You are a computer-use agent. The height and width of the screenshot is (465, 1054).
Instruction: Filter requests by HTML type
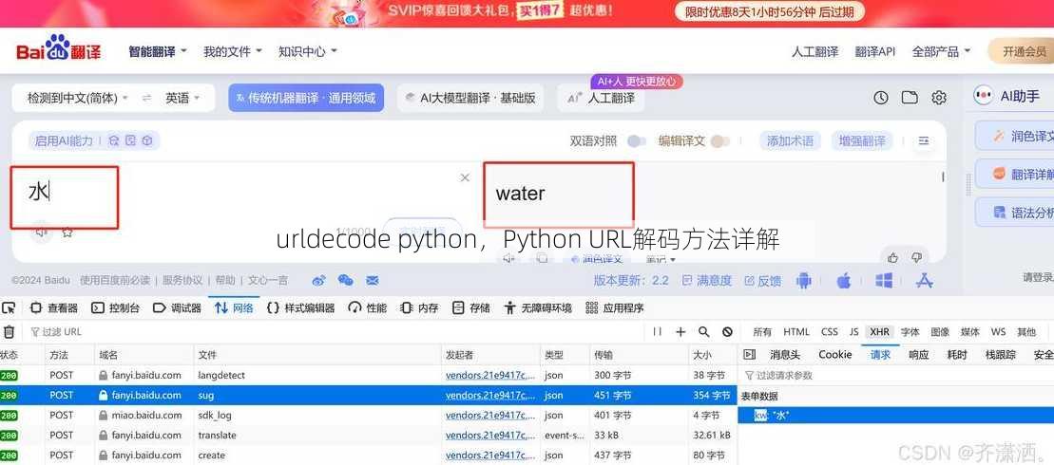pyautogui.click(x=796, y=331)
